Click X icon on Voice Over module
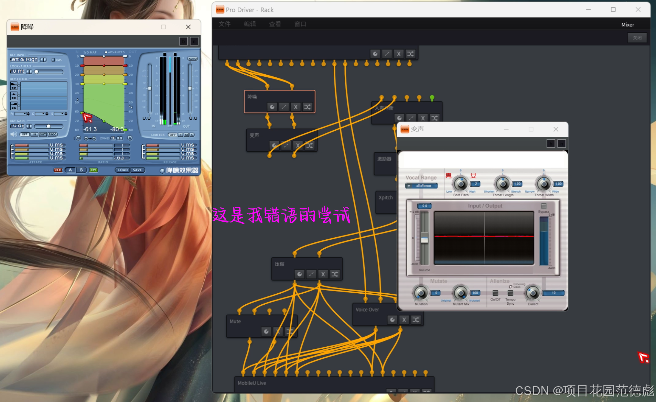This screenshot has height=402, width=656. pos(404,320)
